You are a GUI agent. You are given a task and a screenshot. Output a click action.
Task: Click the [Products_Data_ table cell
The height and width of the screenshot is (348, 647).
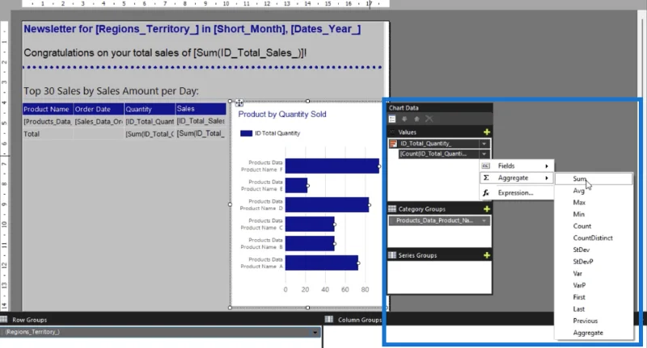pyautogui.click(x=48, y=121)
